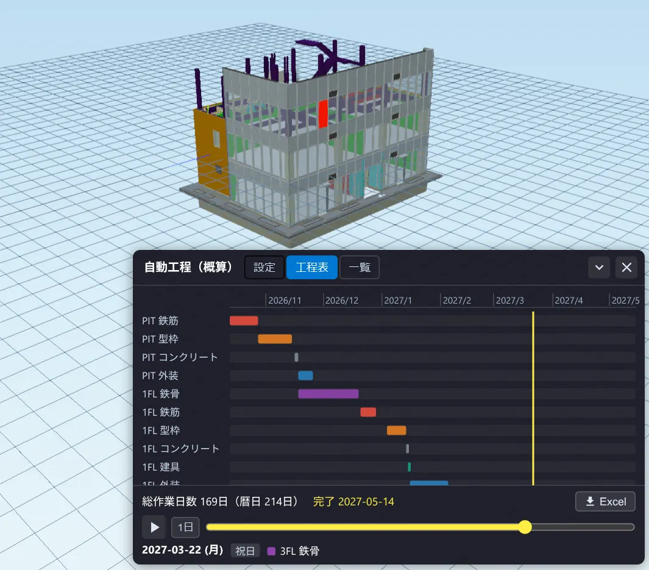Click the 2027/3 month header in the timeline

point(509,300)
